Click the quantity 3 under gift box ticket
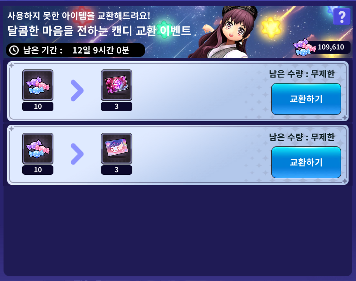Image resolution: width=356 pixels, height=281 pixels. [116, 107]
